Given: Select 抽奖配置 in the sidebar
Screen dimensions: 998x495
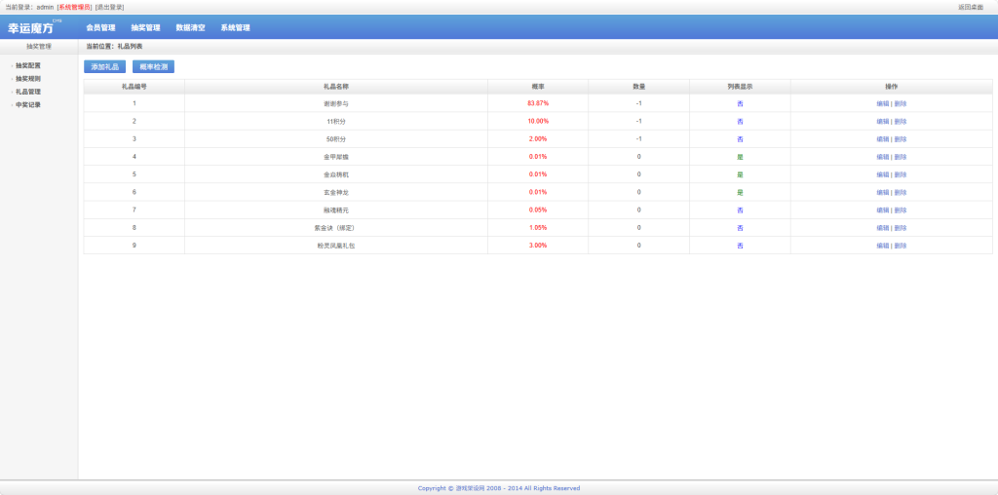Looking at the screenshot, I should 28,65.
